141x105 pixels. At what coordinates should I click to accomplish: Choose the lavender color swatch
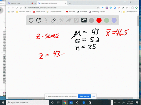pos(114,20)
